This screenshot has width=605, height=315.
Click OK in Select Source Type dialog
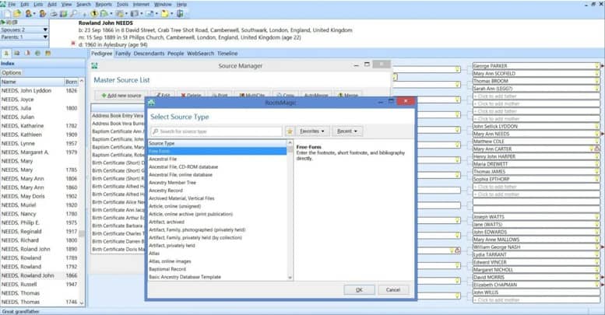click(x=359, y=290)
